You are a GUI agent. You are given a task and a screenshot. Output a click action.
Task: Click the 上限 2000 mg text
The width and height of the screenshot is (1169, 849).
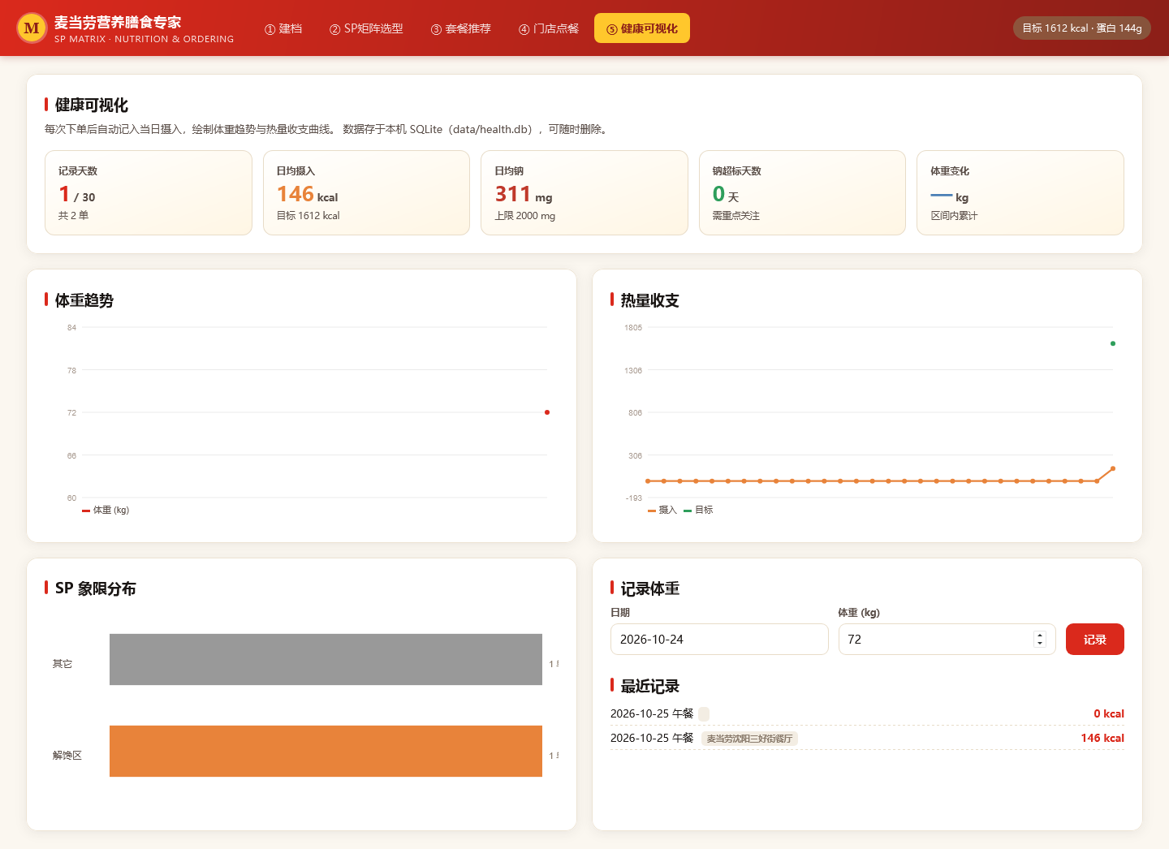[x=525, y=216]
